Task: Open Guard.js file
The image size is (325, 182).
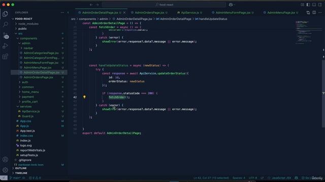Action: pyautogui.click(x=27, y=116)
